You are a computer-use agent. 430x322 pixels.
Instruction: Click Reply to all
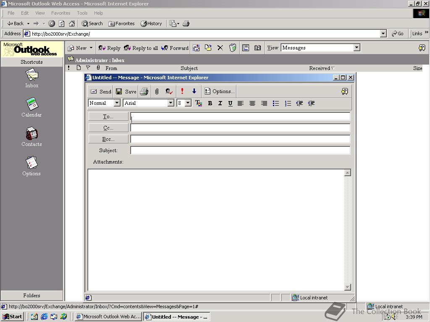pos(141,48)
